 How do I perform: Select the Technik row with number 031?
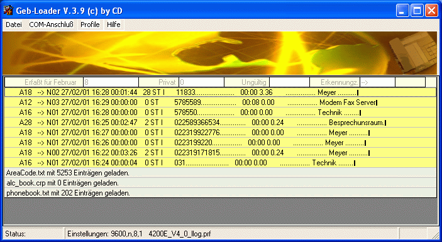click(x=221, y=163)
